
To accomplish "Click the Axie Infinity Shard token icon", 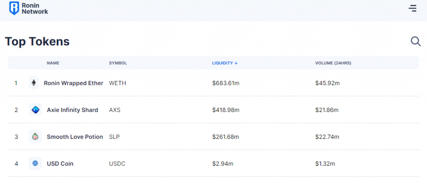I will click(x=35, y=110).
